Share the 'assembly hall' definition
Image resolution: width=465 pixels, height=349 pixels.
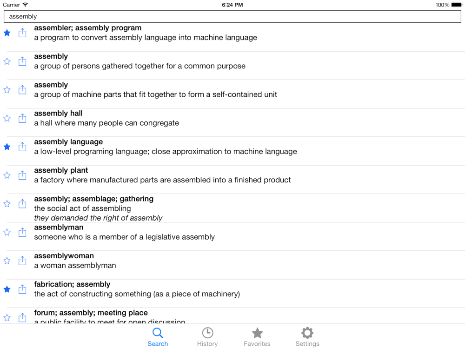[22, 118]
